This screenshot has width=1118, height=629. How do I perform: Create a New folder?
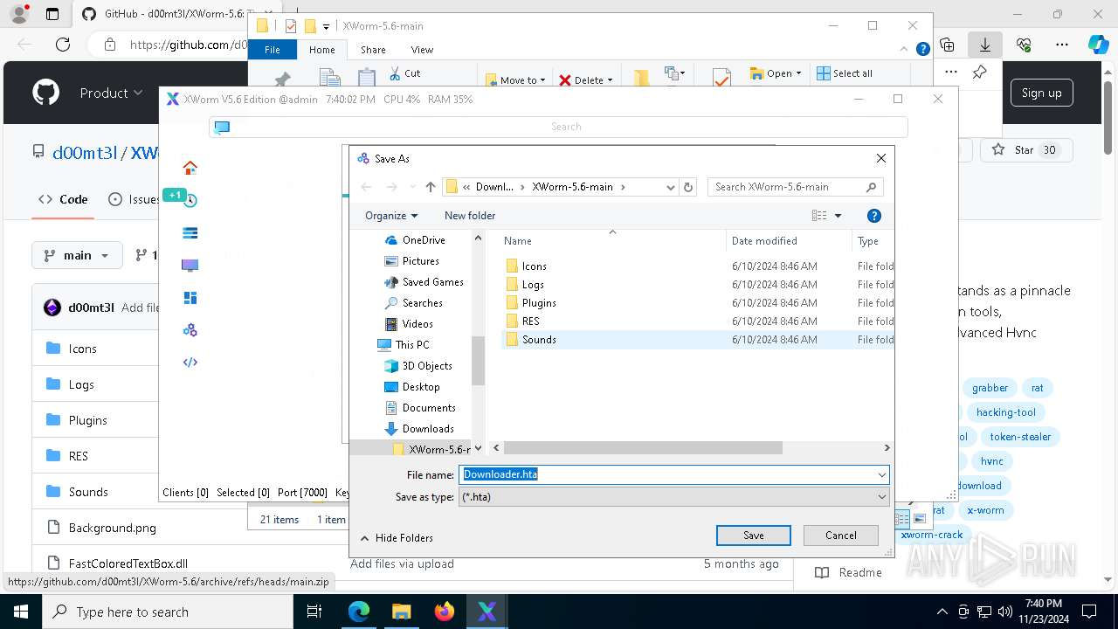[x=470, y=216]
